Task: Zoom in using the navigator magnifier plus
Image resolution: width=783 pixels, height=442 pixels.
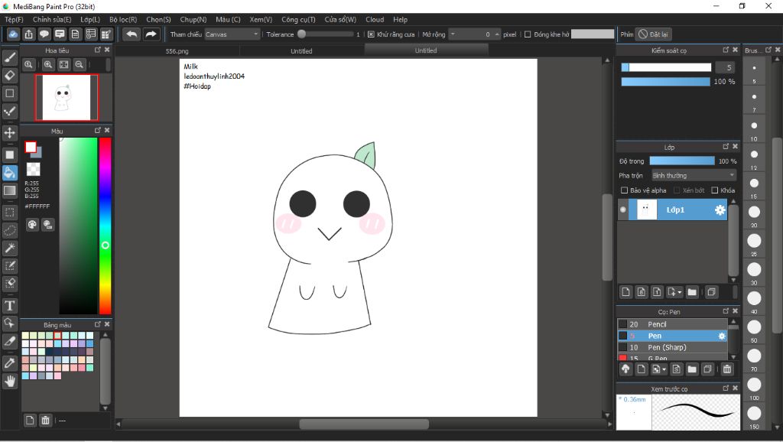Action: (x=48, y=64)
